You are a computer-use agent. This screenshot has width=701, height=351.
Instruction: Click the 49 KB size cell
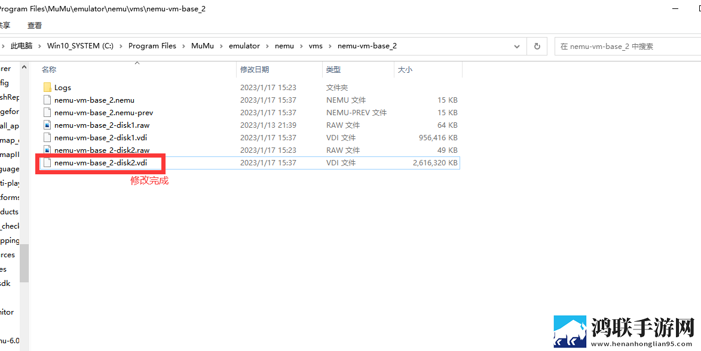(x=448, y=150)
